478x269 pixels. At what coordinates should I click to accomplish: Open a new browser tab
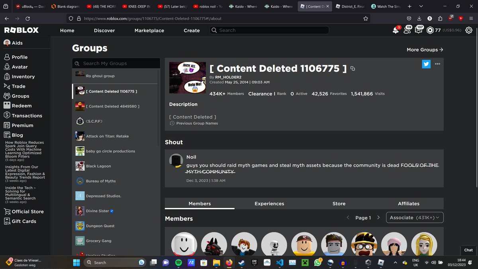coord(409,6)
